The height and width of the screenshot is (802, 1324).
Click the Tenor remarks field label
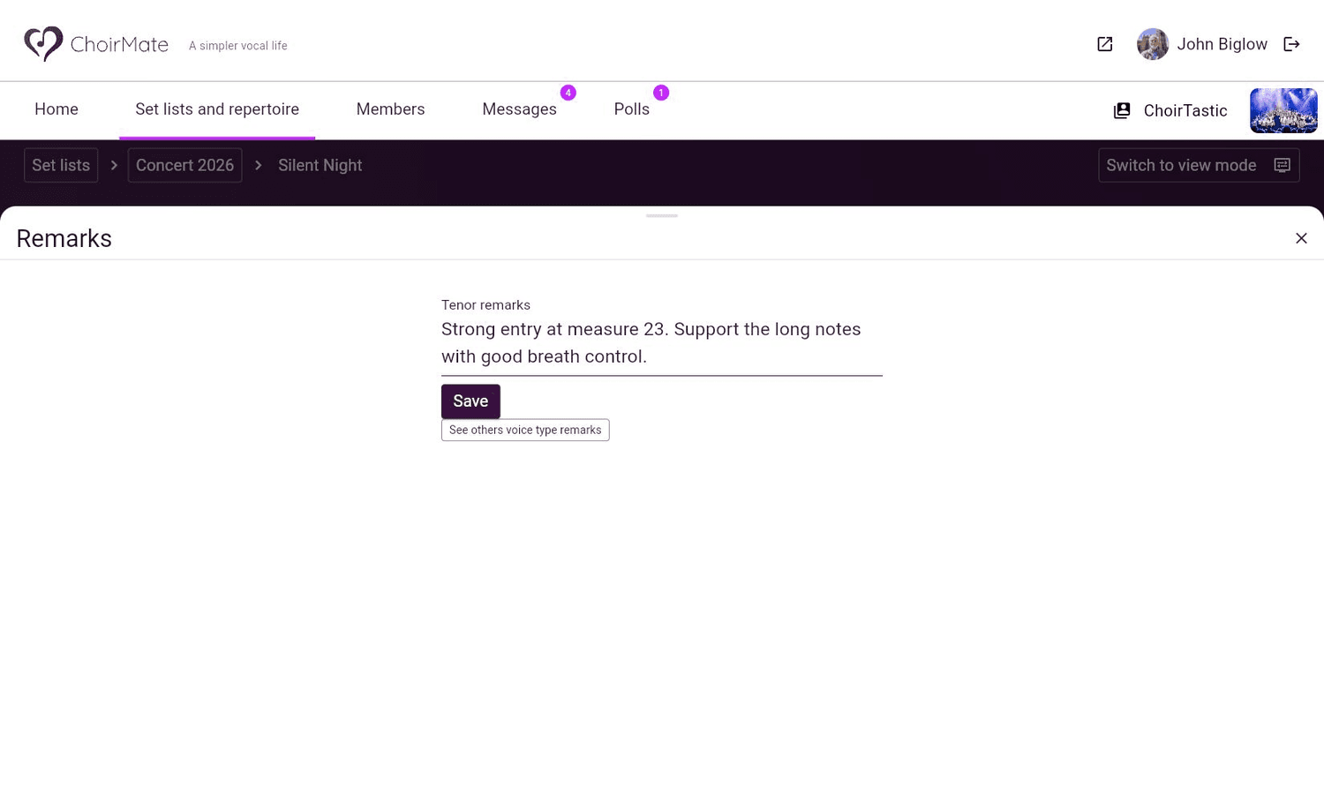coord(485,305)
